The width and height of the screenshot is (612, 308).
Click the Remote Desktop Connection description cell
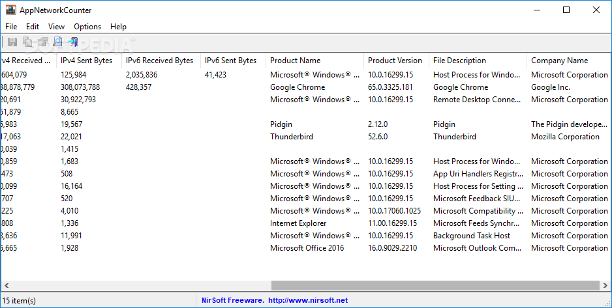[477, 100]
